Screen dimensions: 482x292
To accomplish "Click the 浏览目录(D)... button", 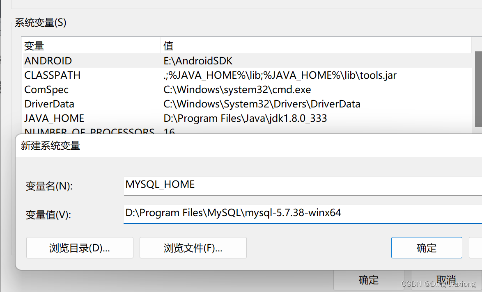I will 80,248.
